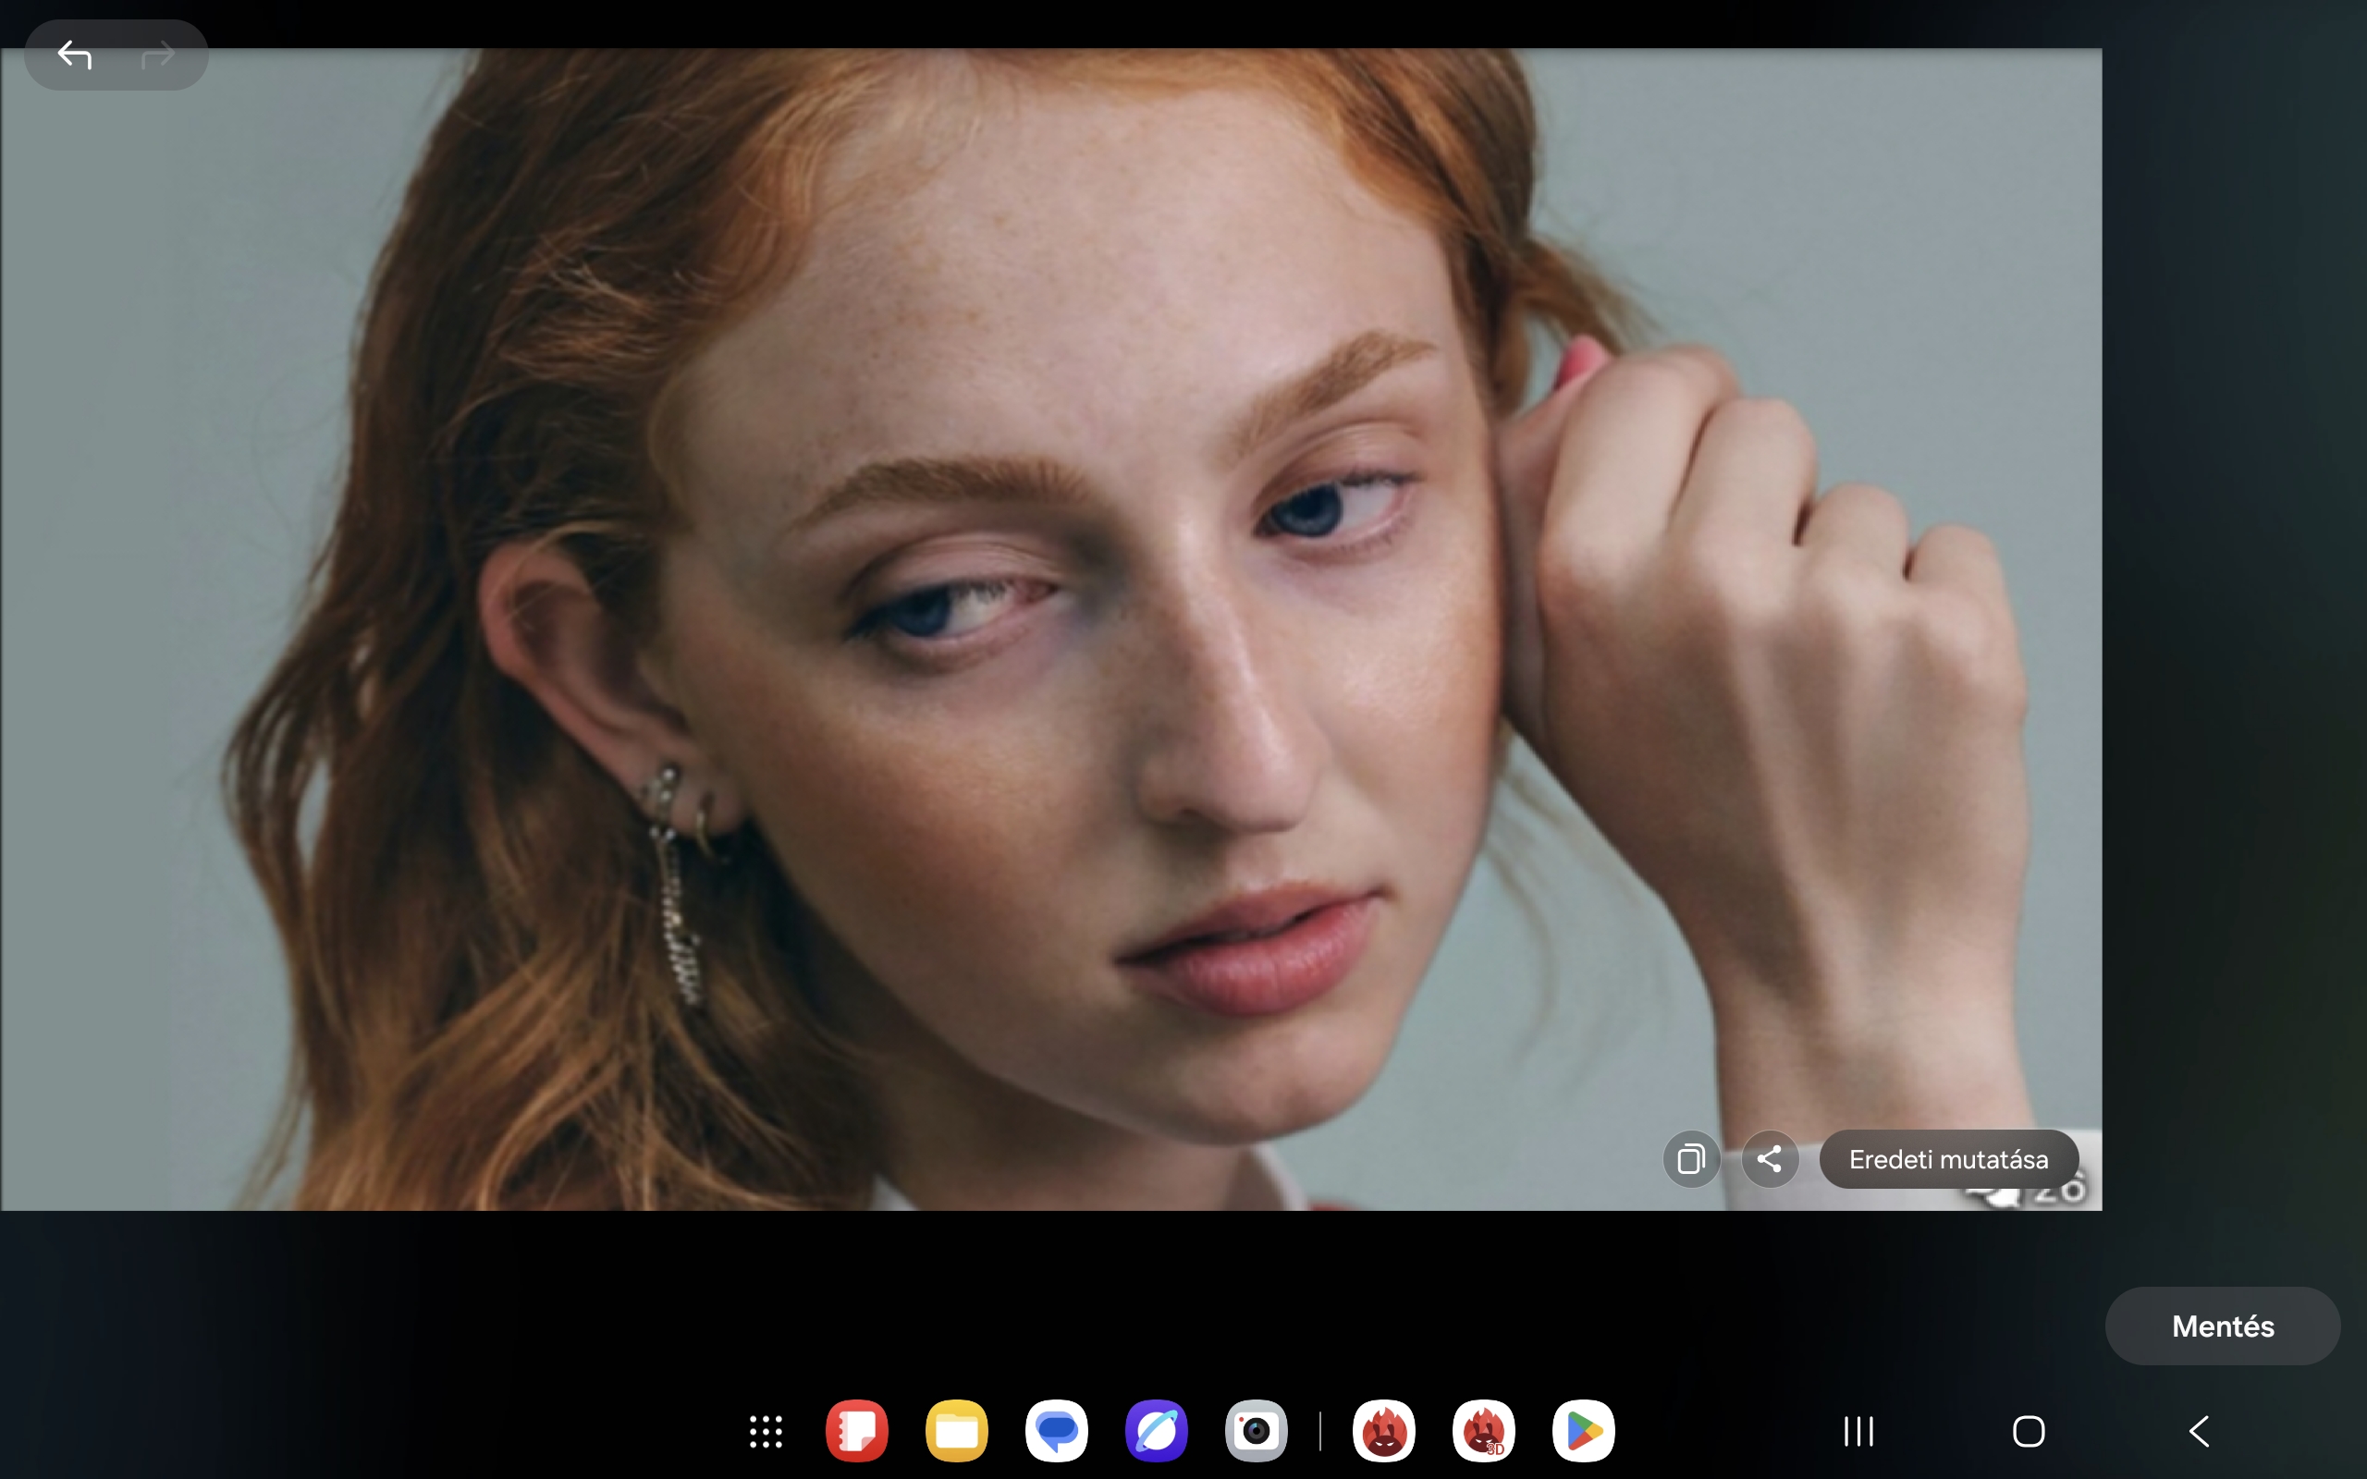The image size is (2367, 1479).
Task: Tap the home navigation button
Action: coord(2029,1431)
